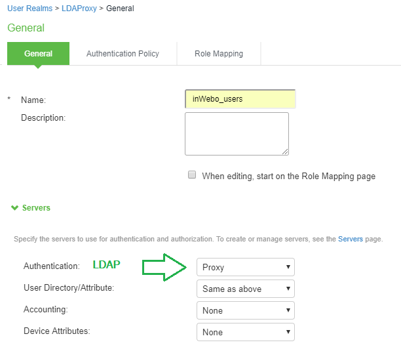Click the green Servers section heading
This screenshot has width=401, height=353.
(36, 208)
